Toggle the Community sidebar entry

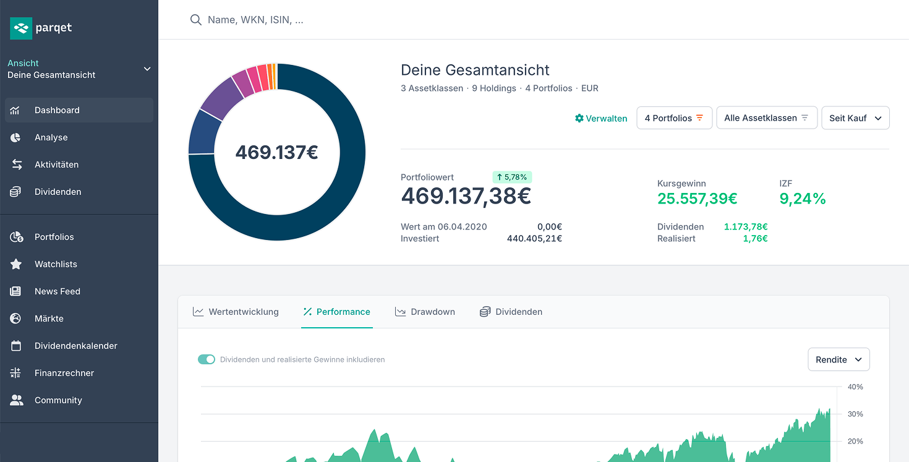coord(58,400)
